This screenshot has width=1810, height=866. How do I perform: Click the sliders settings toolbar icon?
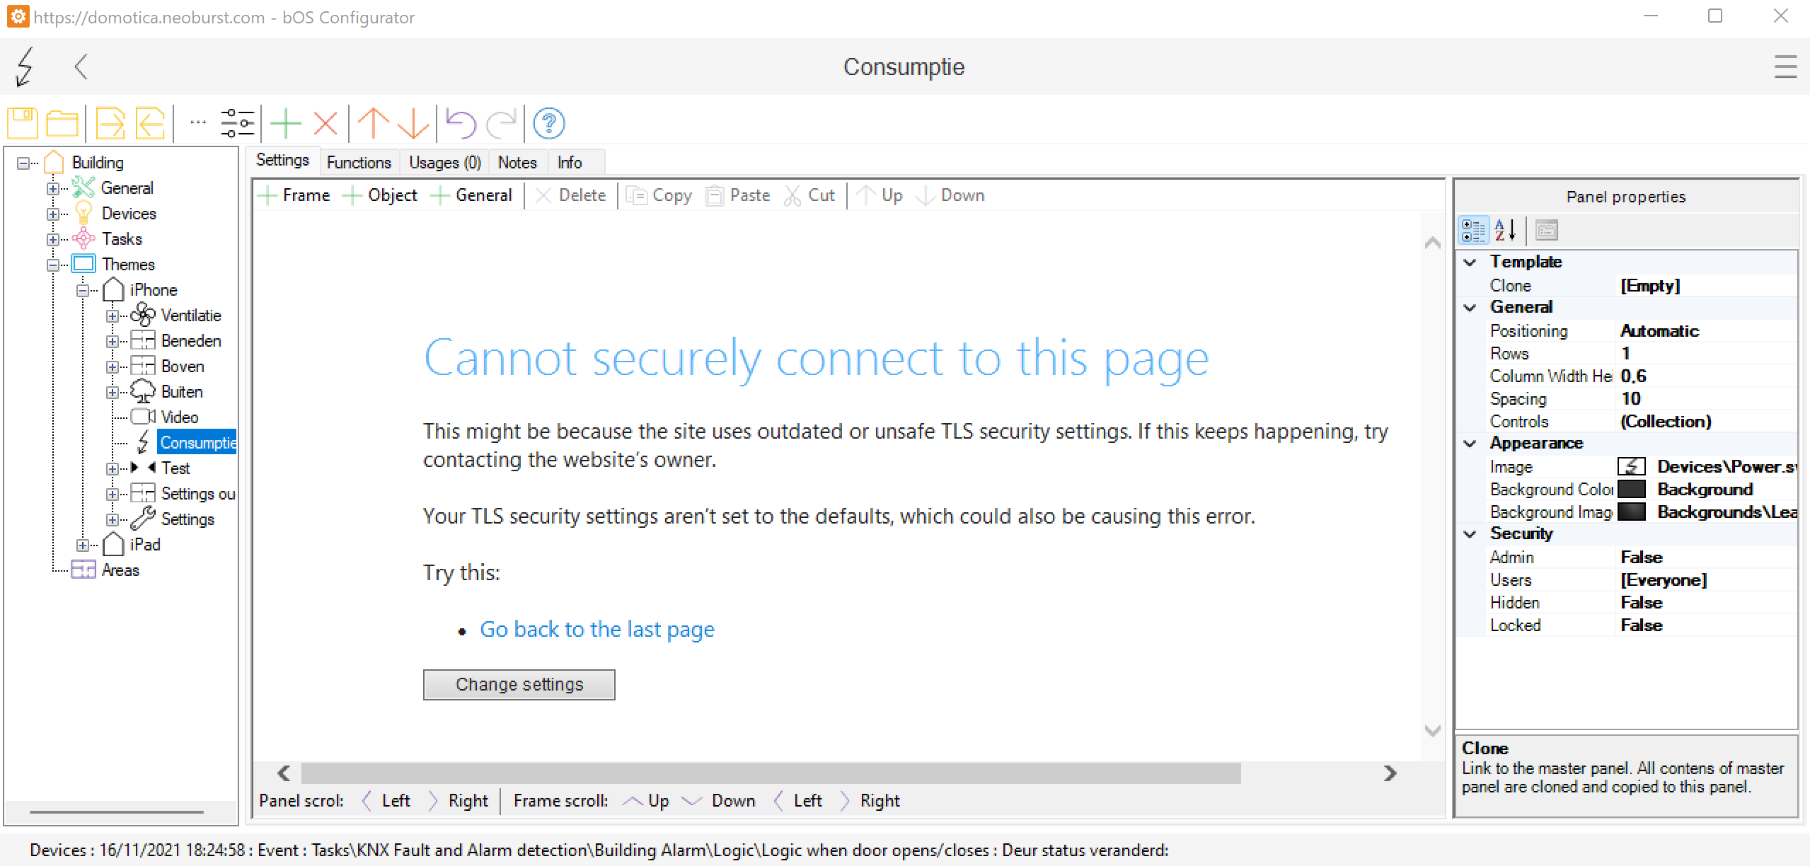[237, 123]
